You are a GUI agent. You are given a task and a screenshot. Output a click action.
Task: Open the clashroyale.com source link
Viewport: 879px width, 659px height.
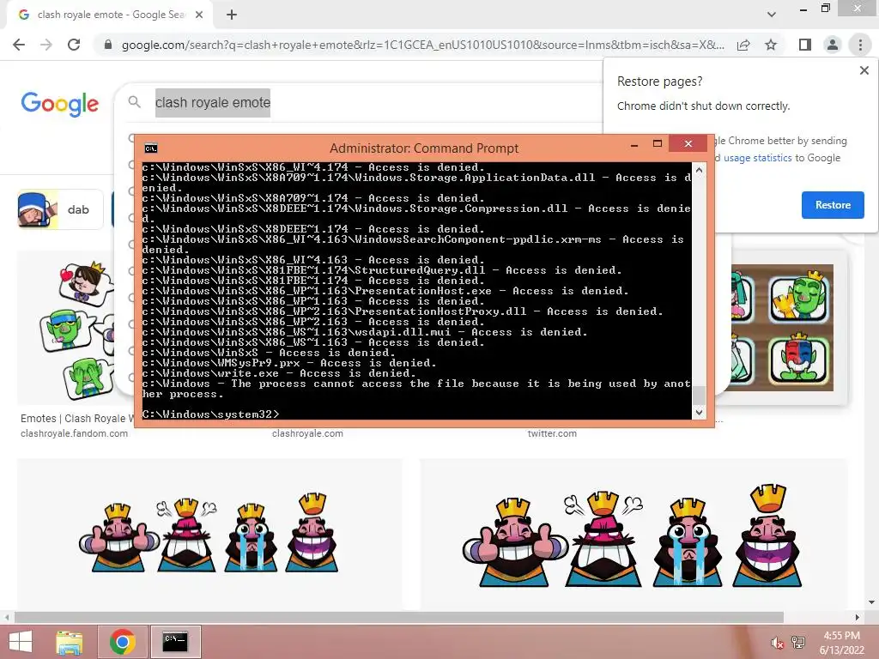point(307,433)
